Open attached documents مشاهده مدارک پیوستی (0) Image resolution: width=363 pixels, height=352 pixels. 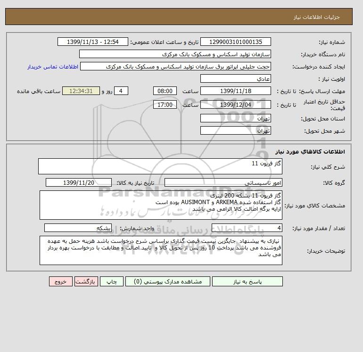click(x=168, y=281)
